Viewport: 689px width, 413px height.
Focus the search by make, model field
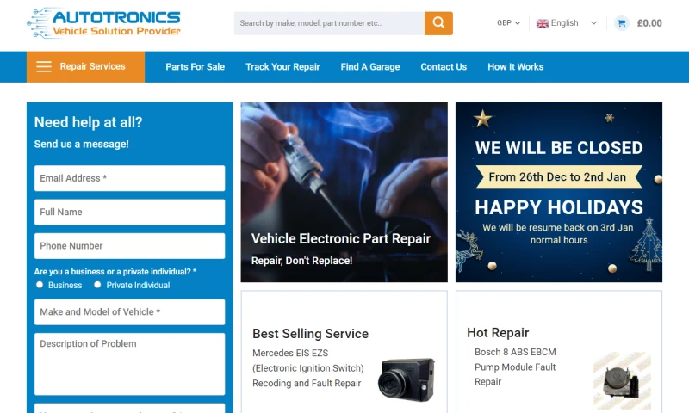point(329,23)
